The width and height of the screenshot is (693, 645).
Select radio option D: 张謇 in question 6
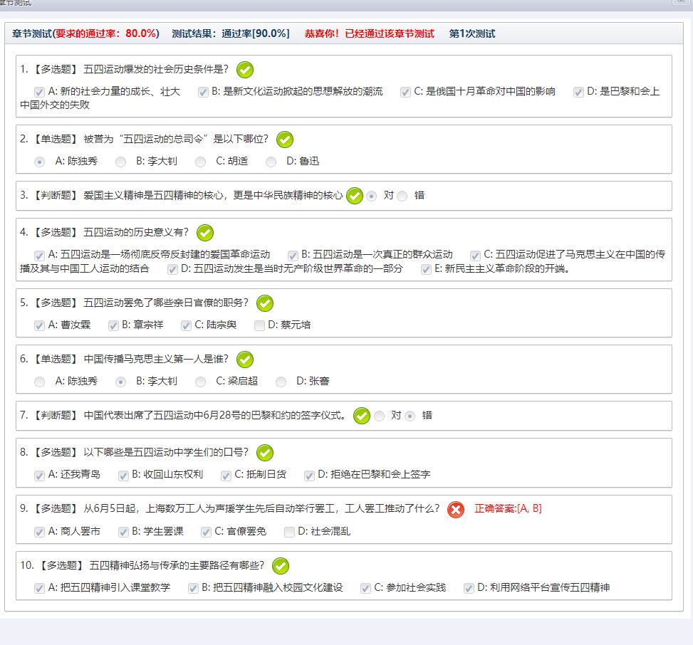click(281, 382)
